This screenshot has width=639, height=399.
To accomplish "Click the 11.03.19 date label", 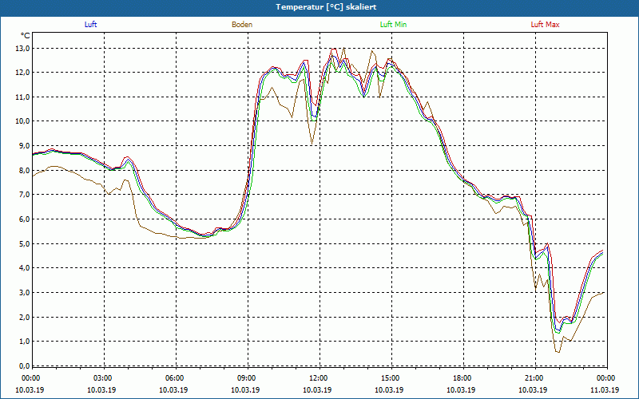I will point(605,390).
